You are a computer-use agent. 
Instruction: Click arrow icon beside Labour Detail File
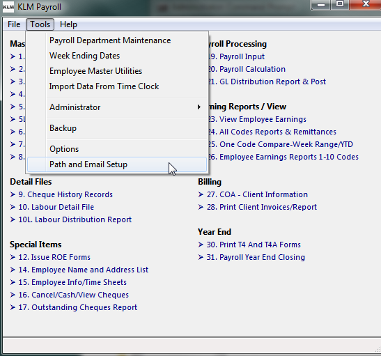13,207
